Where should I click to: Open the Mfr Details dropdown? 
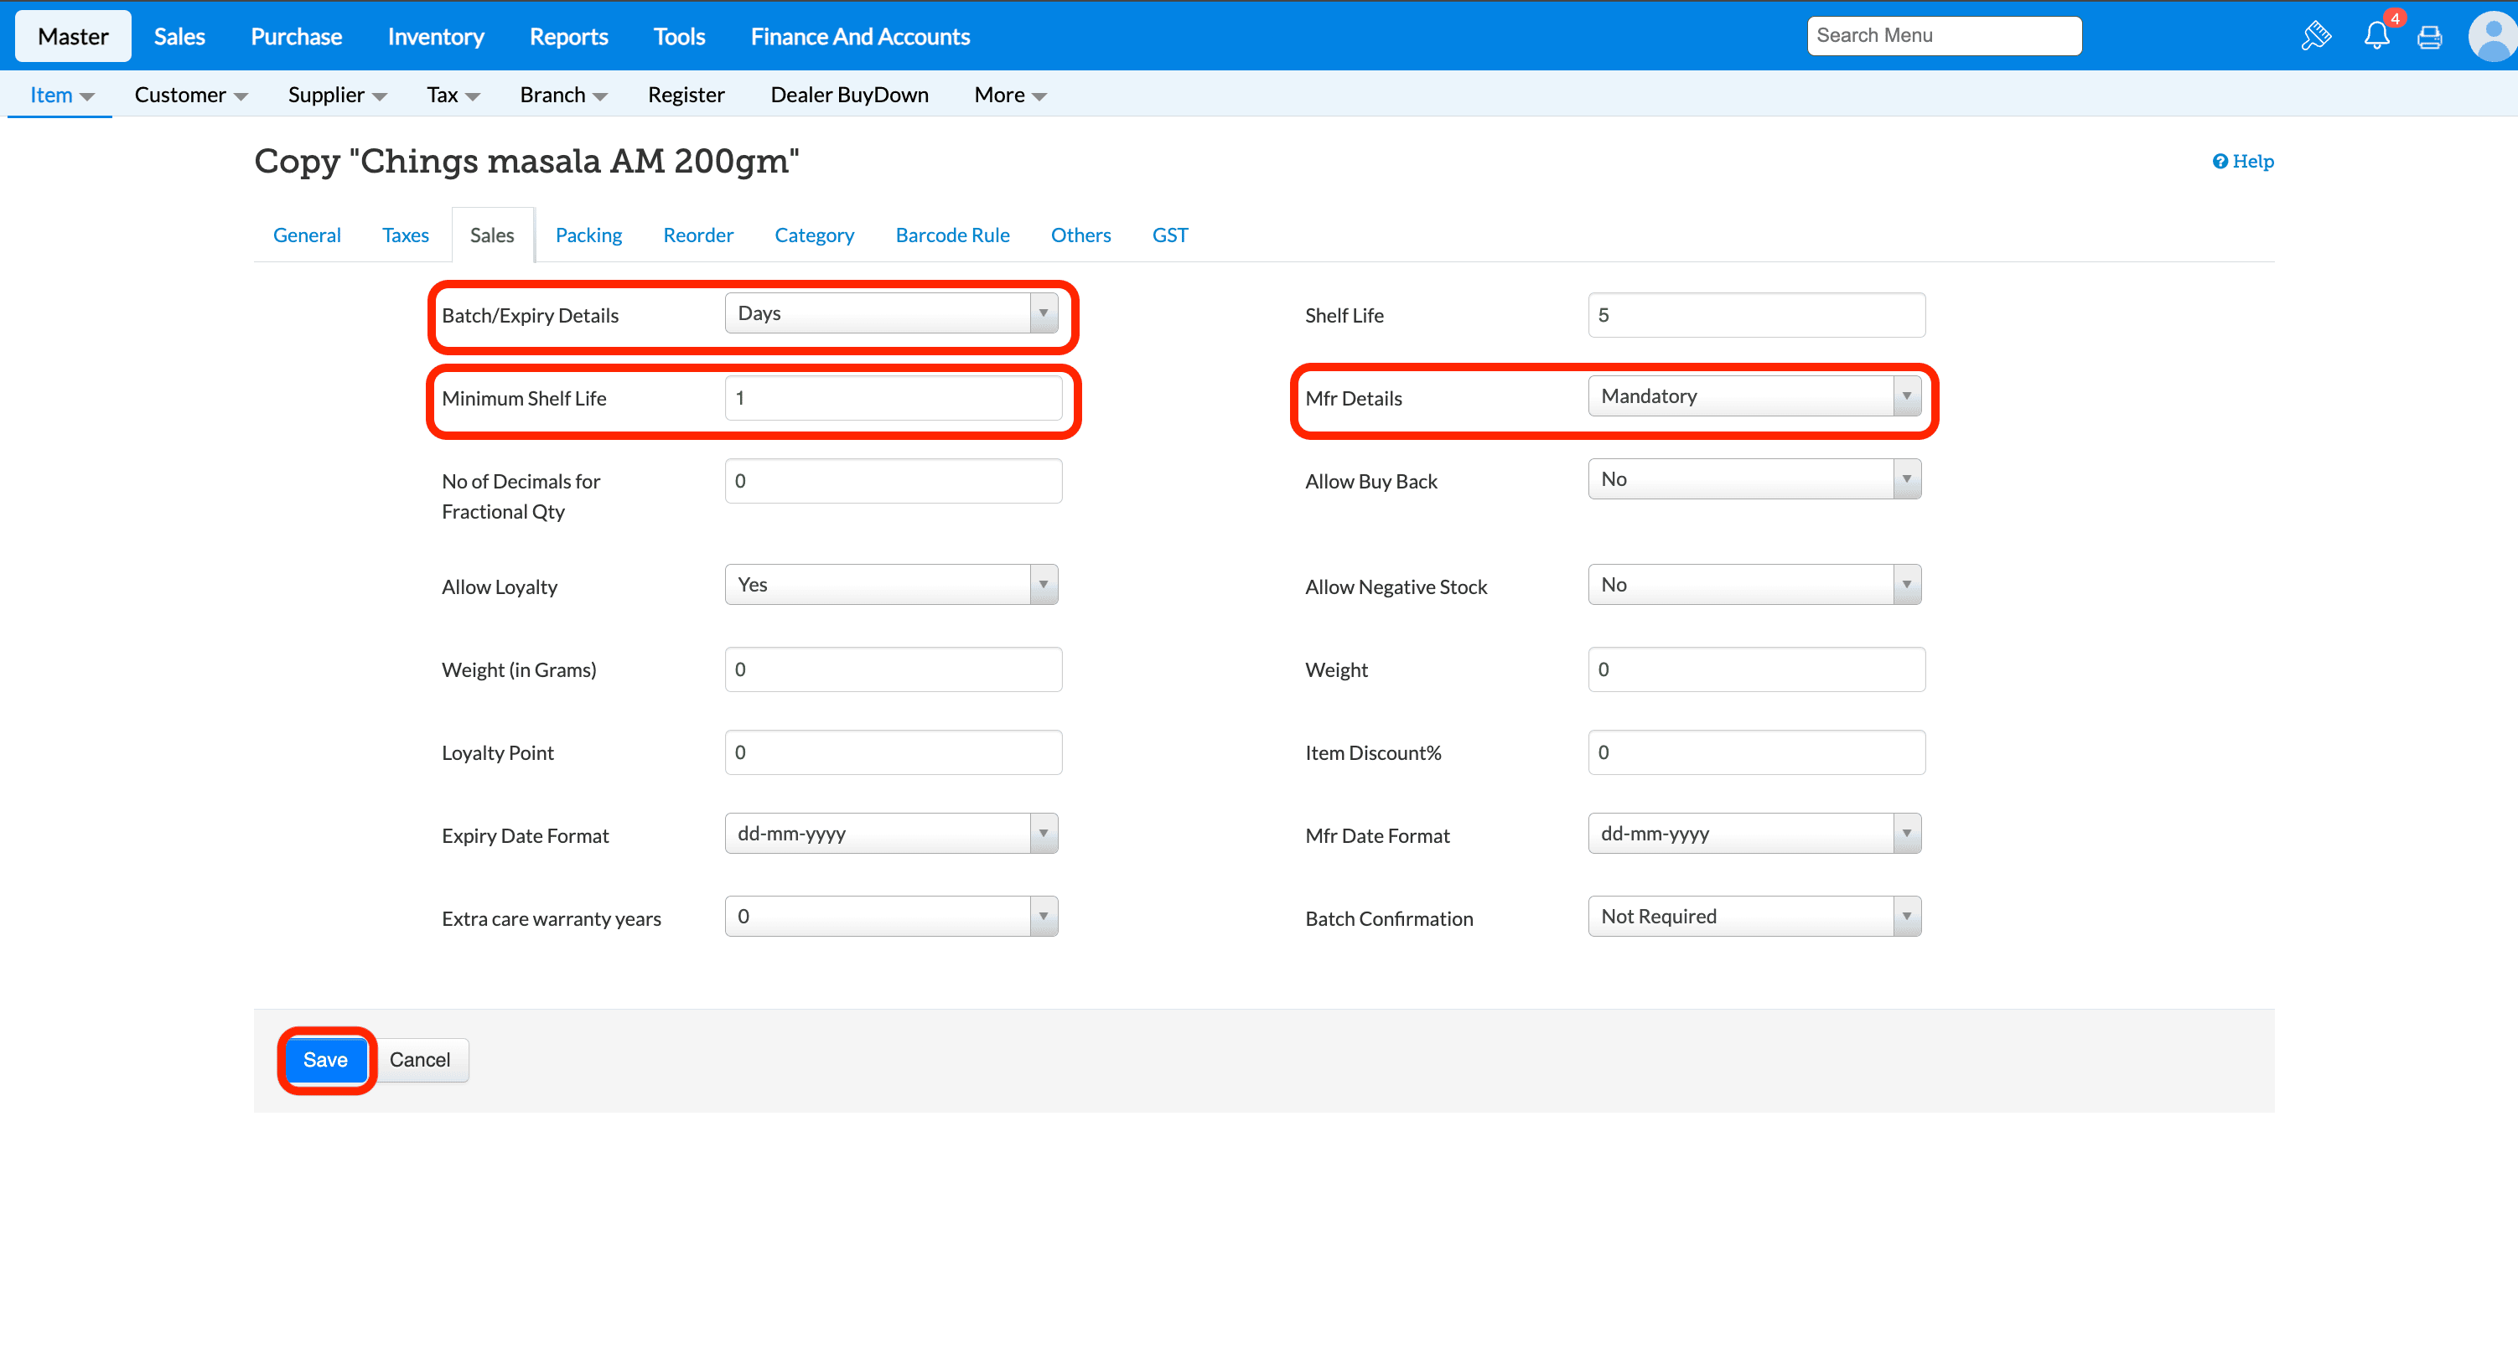pyautogui.click(x=1754, y=396)
